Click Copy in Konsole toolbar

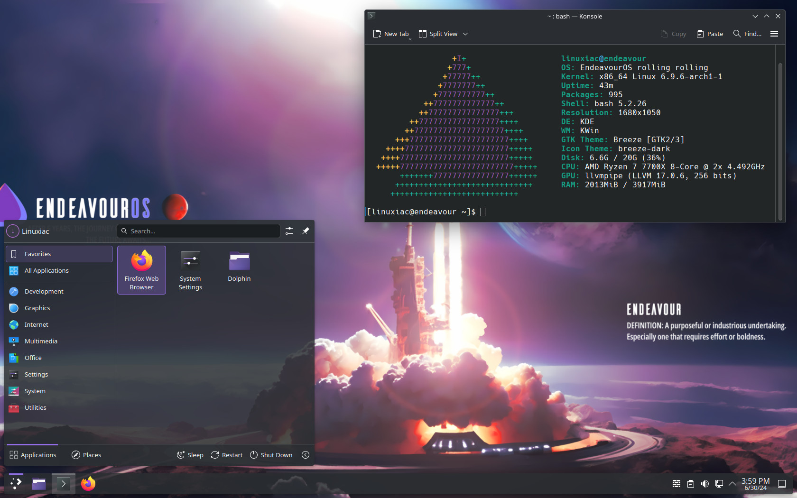[x=673, y=34]
